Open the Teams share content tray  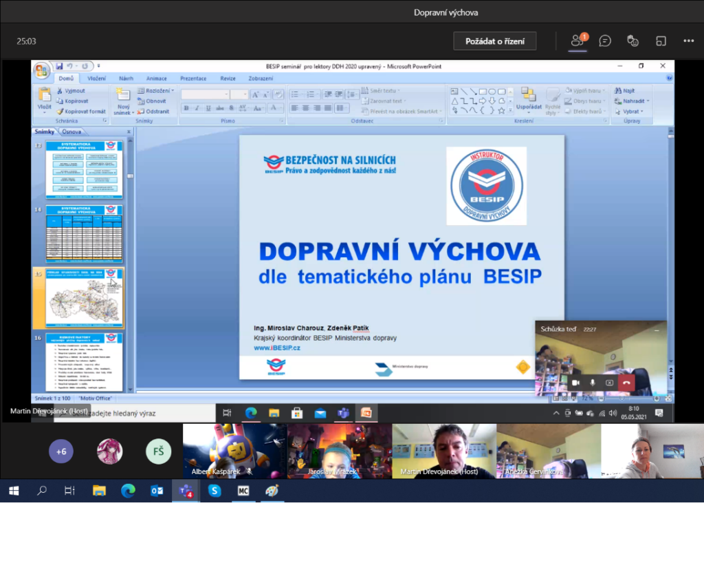point(661,41)
